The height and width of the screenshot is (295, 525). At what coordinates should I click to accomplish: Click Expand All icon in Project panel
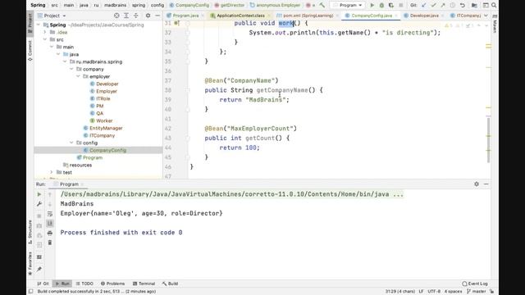point(126,16)
